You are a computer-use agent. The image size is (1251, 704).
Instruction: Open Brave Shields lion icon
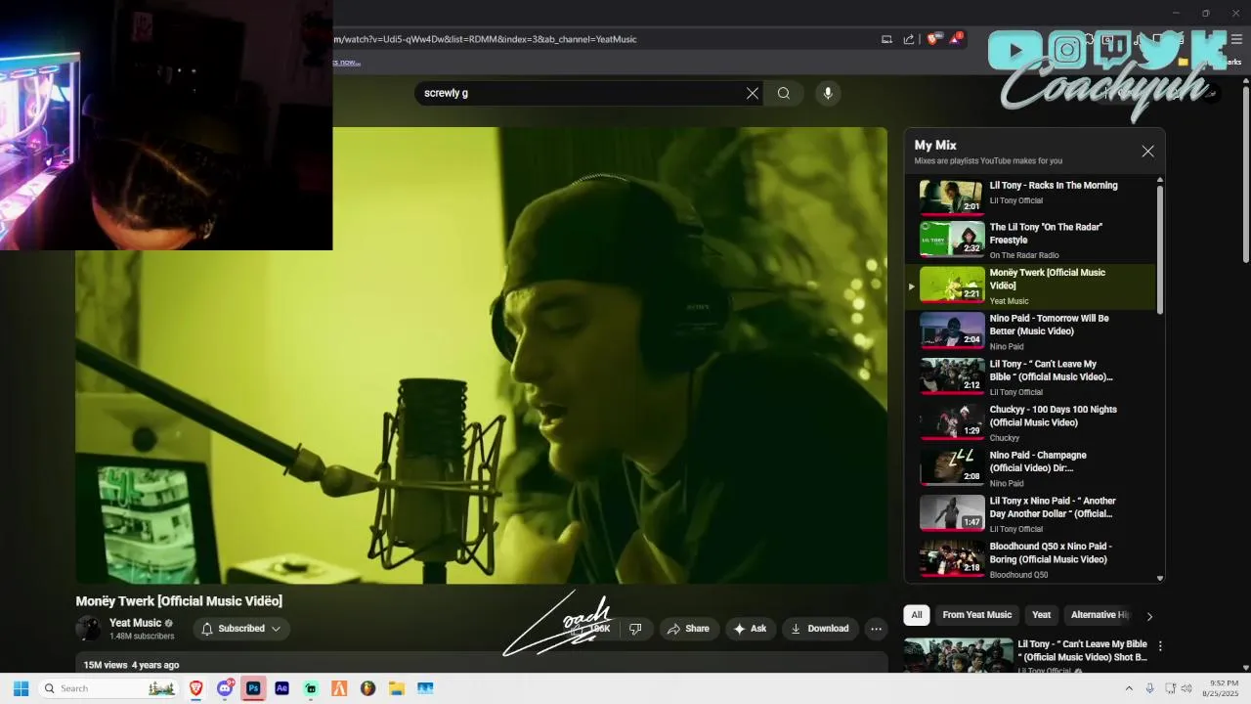tap(931, 39)
